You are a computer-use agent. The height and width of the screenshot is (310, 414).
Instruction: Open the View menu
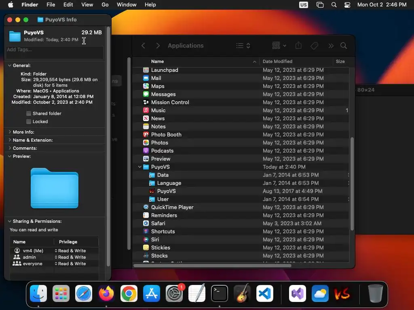(x=87, y=5)
